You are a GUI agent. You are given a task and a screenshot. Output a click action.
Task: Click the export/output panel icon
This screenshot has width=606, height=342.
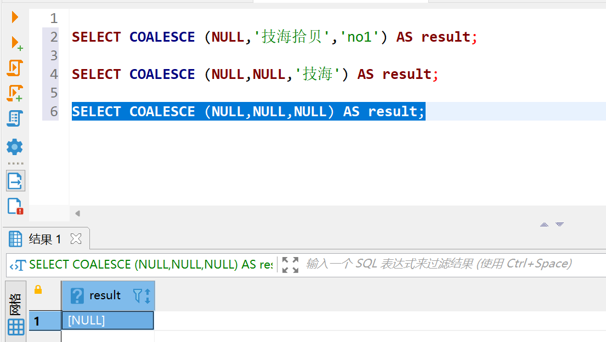point(15,180)
